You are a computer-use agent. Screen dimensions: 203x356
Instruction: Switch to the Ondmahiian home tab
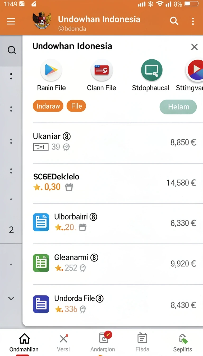(24, 343)
